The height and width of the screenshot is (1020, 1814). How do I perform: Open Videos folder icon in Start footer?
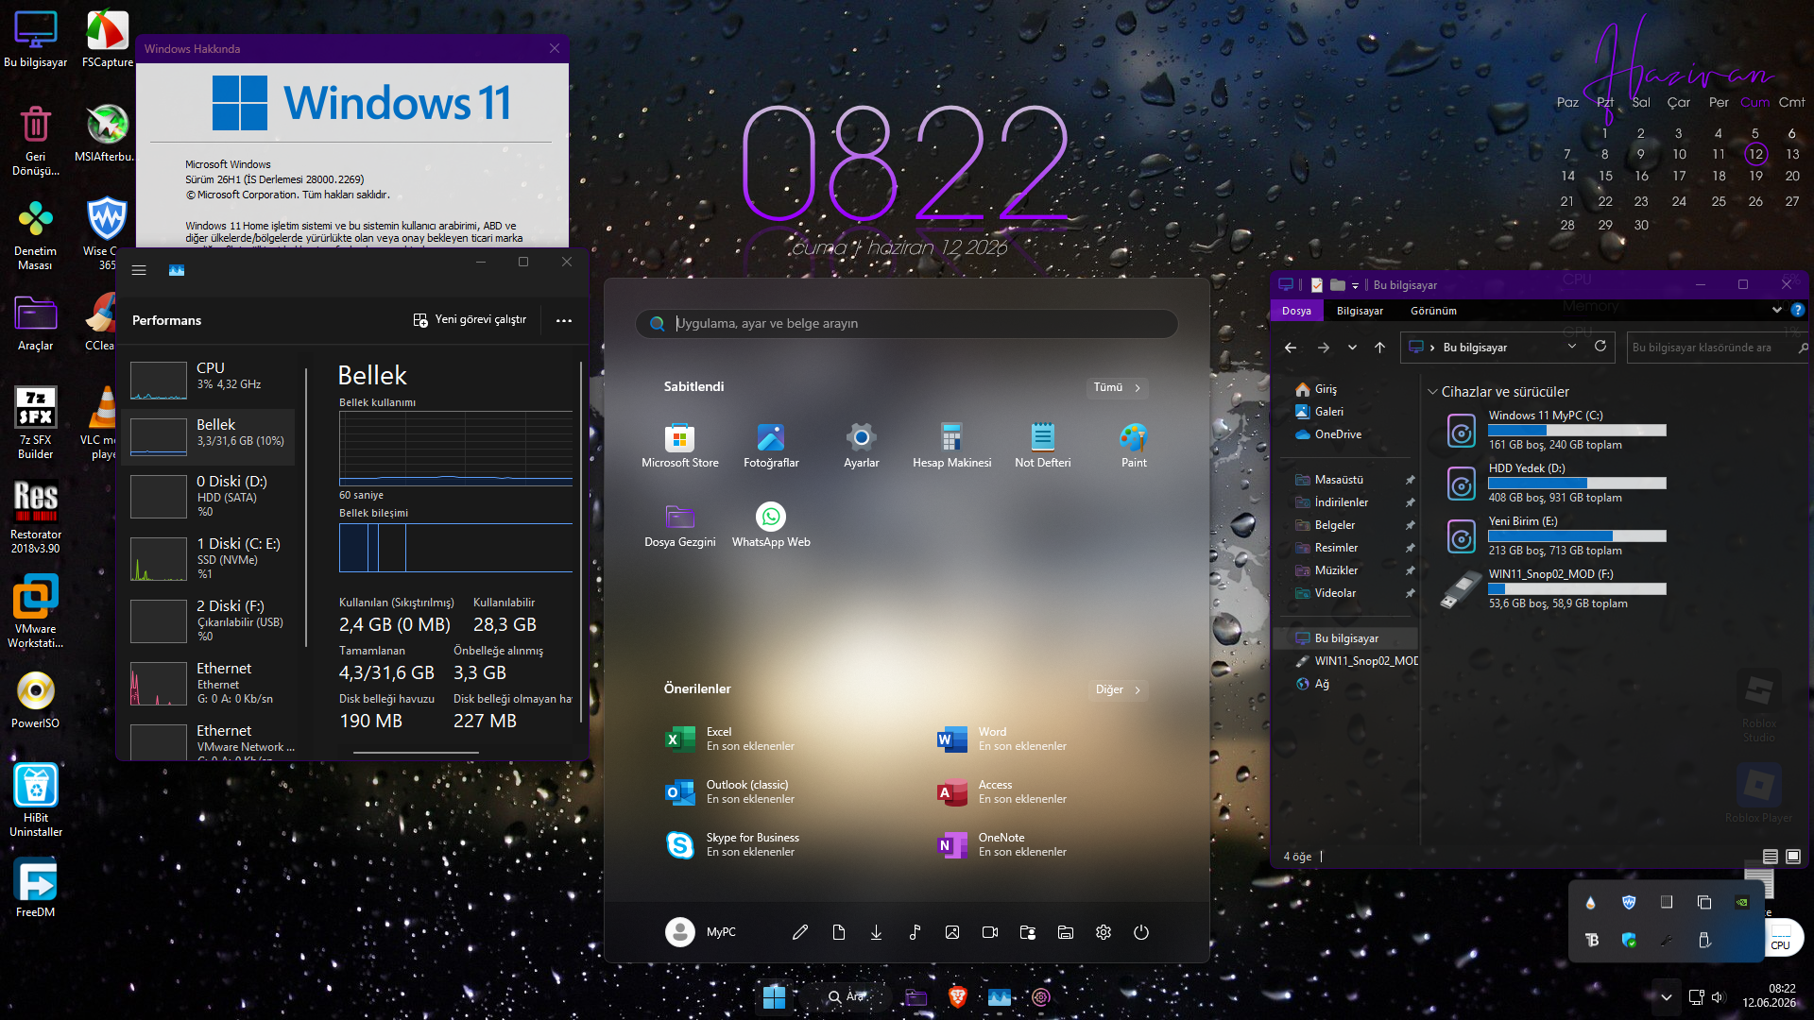point(990,932)
